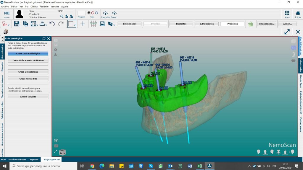Image resolution: width=303 pixels, height=170 pixels.
Task: Click the crosshair plus tool
Action: click(x=83, y=24)
